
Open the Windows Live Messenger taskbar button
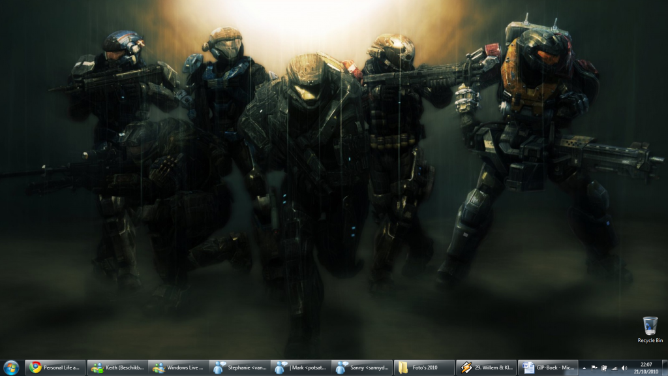(178, 368)
